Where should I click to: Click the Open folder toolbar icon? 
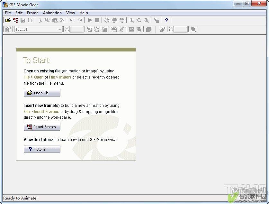click(8, 20)
